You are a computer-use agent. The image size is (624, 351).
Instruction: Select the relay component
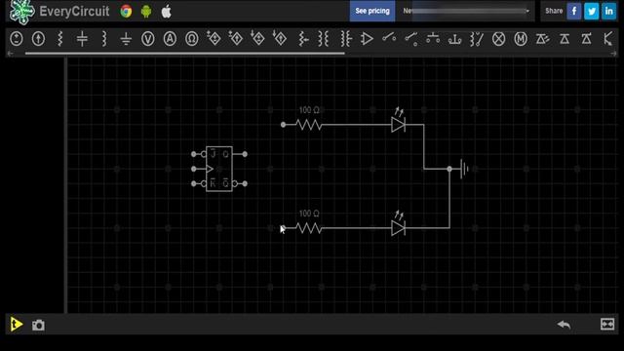[477, 39]
